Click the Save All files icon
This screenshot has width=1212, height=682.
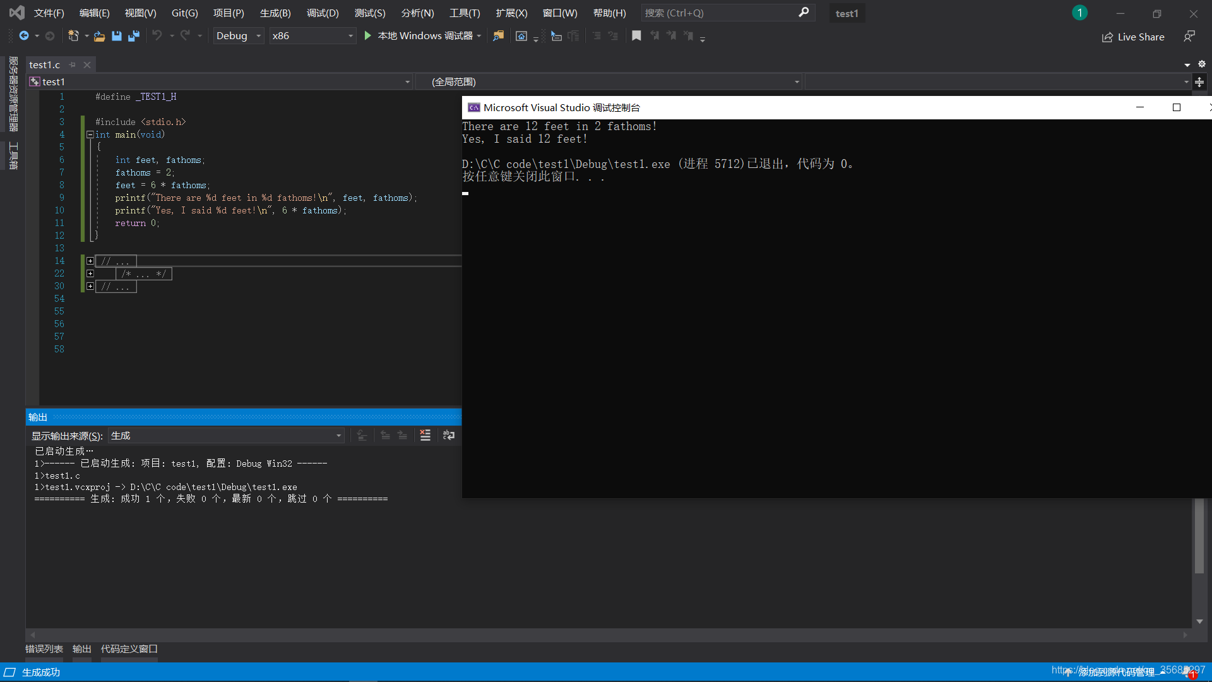(134, 36)
